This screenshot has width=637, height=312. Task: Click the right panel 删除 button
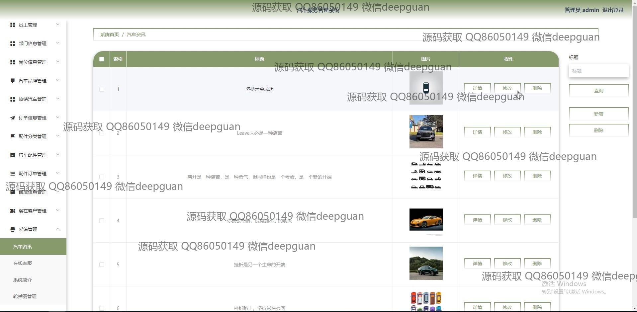(598, 130)
